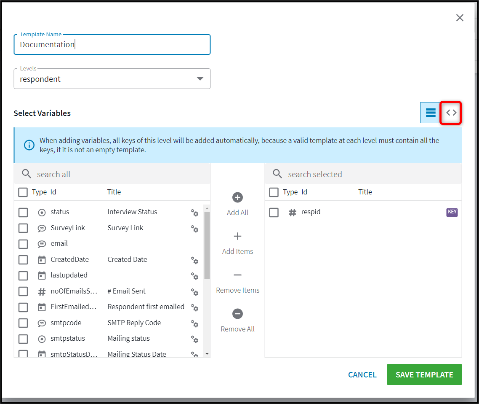The width and height of the screenshot is (479, 404).
Task: Check the smtpstatus variable checkbox
Action: pos(23,339)
